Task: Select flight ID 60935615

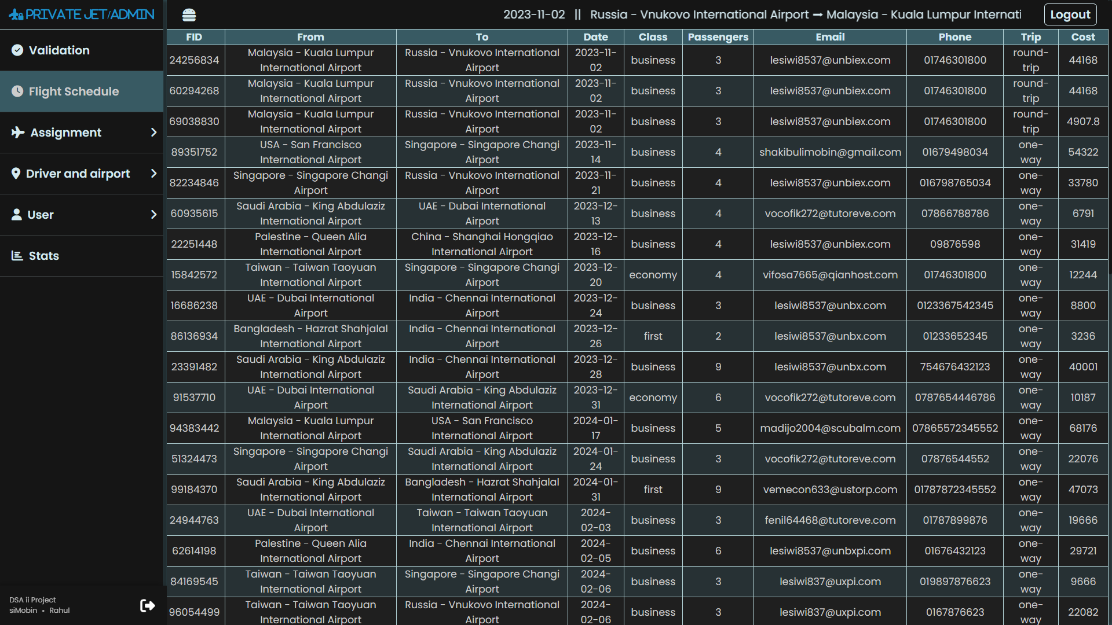Action: (x=194, y=214)
